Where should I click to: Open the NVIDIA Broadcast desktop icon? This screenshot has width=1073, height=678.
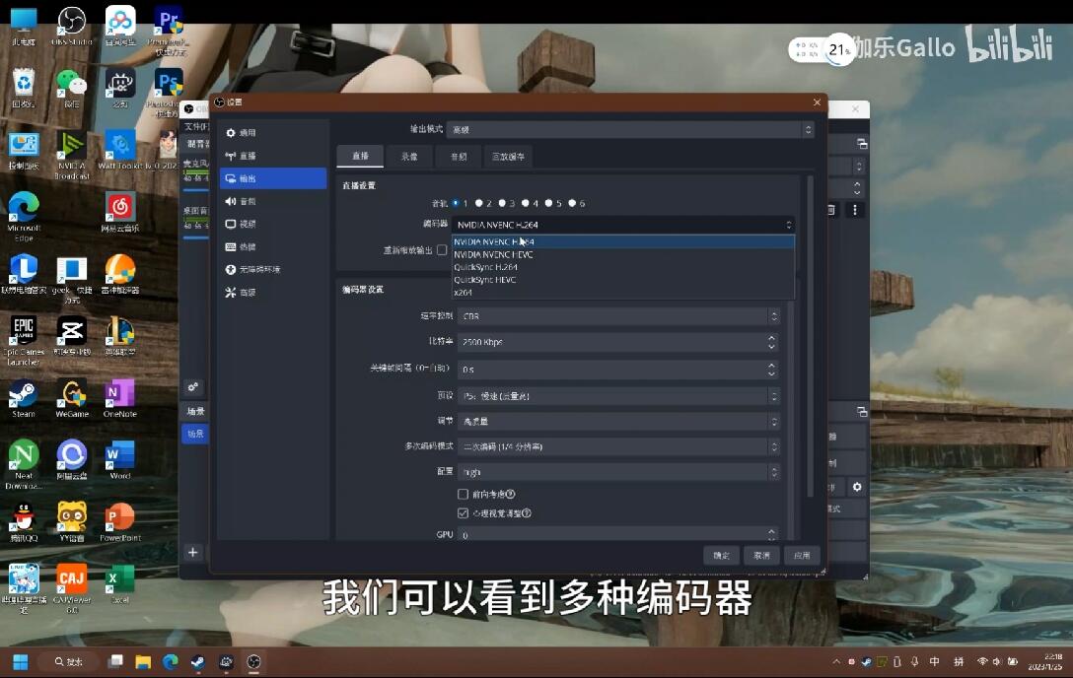[x=72, y=155]
